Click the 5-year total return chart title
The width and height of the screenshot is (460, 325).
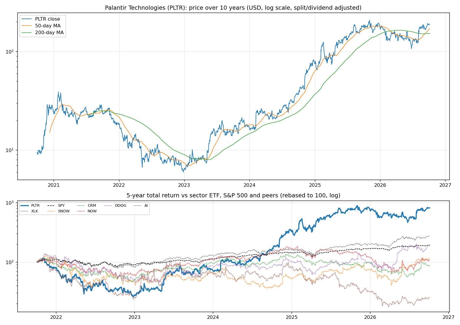233,196
